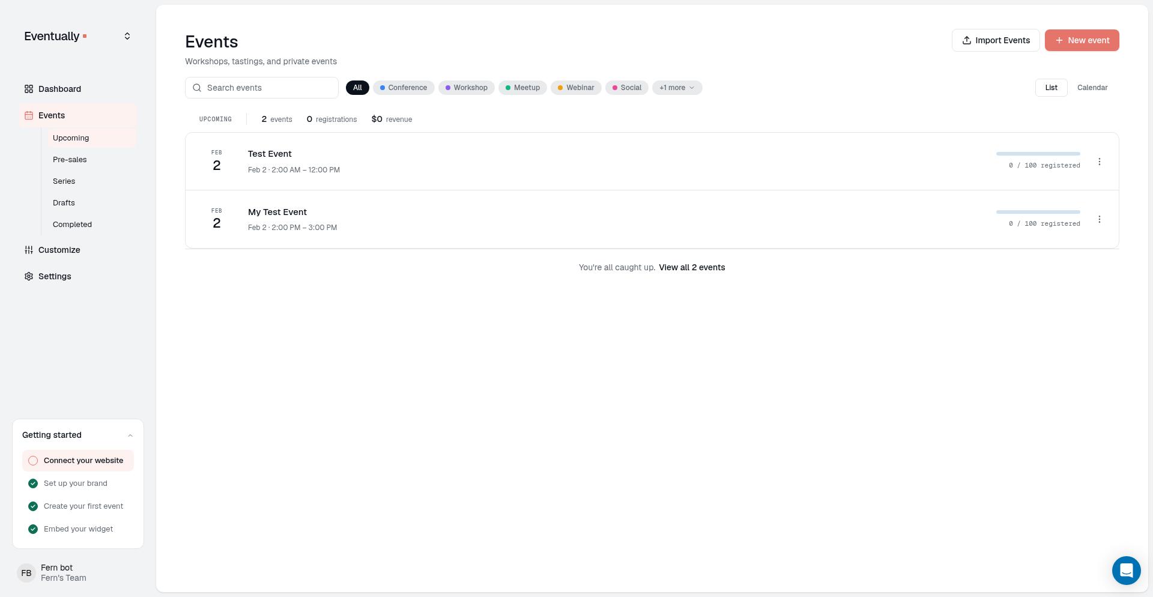Viewport: 1153px width, 597px height.
Task: Switch to List view
Action: coord(1051,88)
